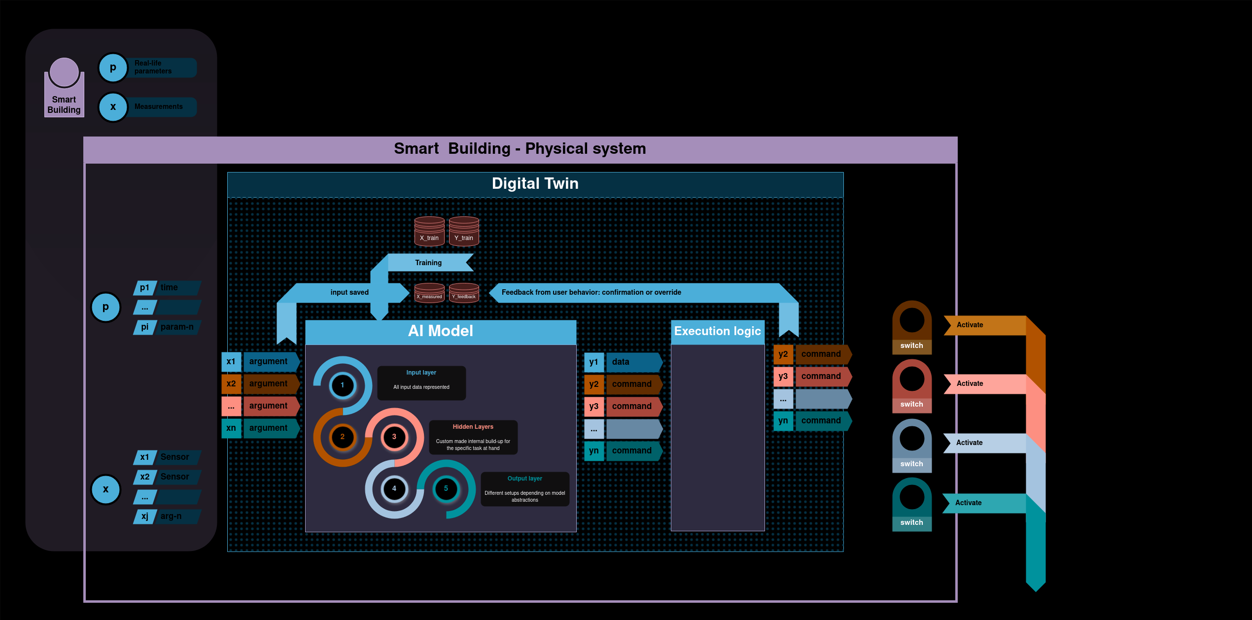Select node 1 in the Input layer
The height and width of the screenshot is (620, 1252).
[x=342, y=386]
